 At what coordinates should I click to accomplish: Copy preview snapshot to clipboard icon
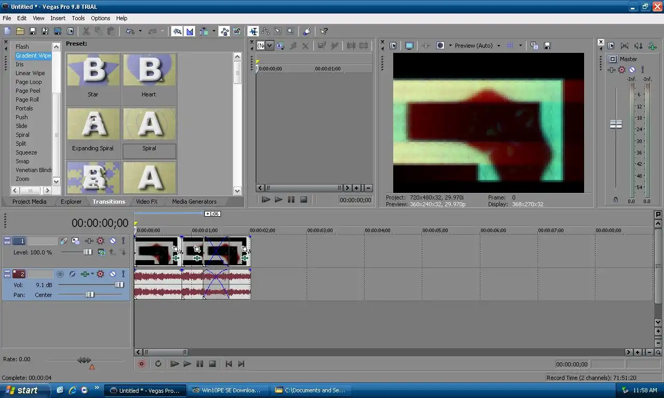pyautogui.click(x=534, y=46)
